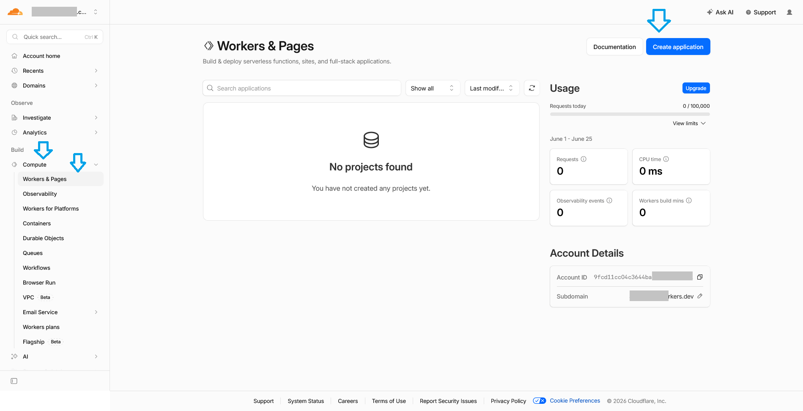Viewport: 803px width, 411px height.
Task: Open the account switcher dropdown
Action: (96, 12)
